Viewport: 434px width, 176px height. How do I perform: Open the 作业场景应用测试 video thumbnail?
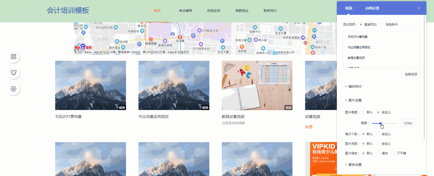pos(174,85)
